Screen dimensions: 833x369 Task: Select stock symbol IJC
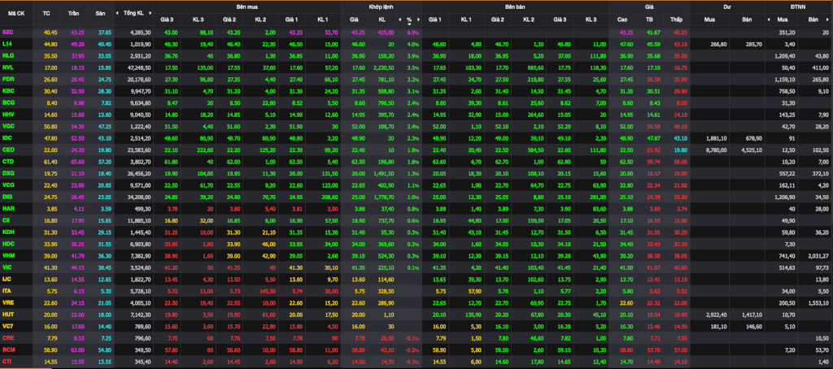coord(7,278)
